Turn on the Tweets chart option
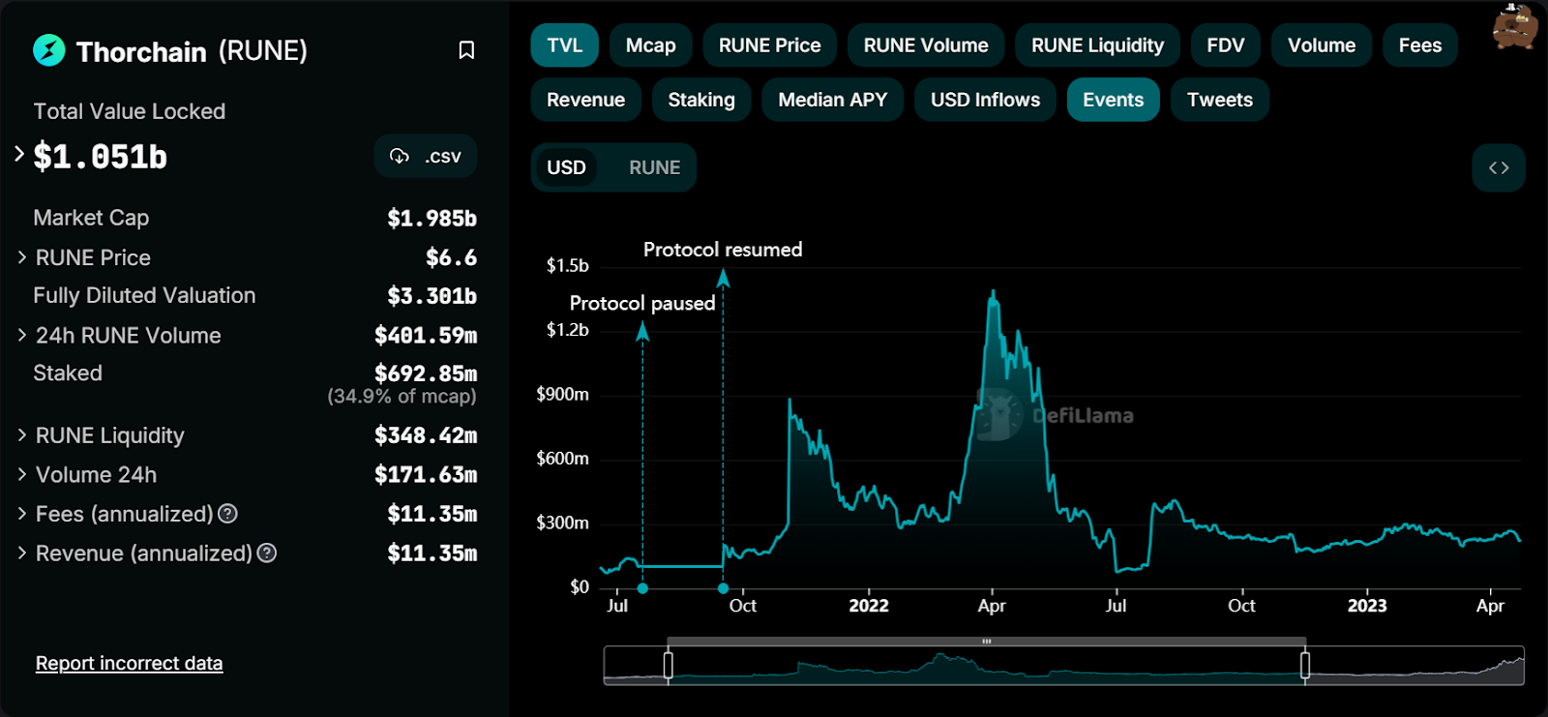The height and width of the screenshot is (717, 1548). (x=1220, y=100)
